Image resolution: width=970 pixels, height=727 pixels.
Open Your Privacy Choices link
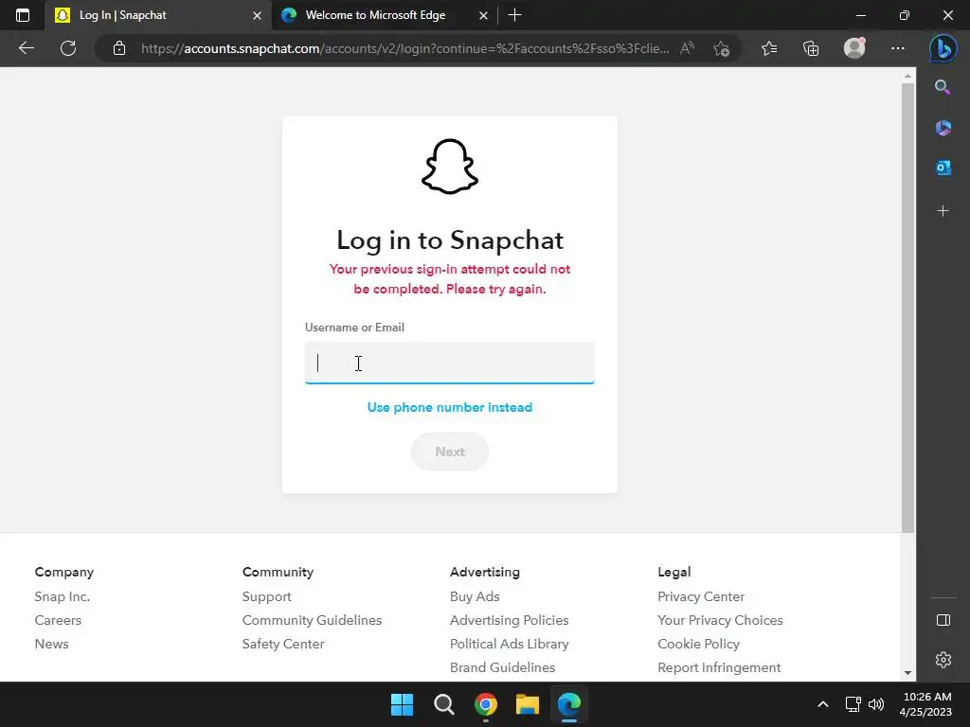click(x=720, y=620)
